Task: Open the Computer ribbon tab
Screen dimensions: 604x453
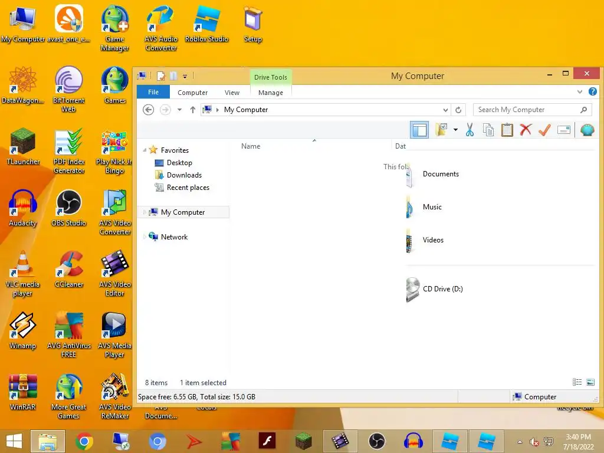Action: click(193, 93)
